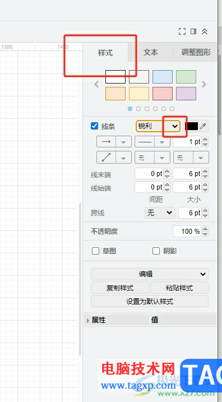The height and width of the screenshot is (402, 222).
Task: Go to second palette page dot
Action: point(138,109)
